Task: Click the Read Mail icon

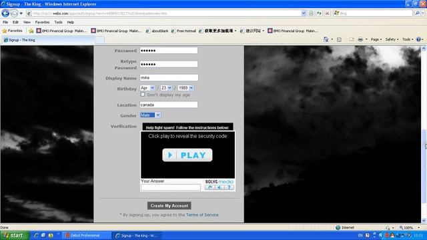Action: coord(352,39)
